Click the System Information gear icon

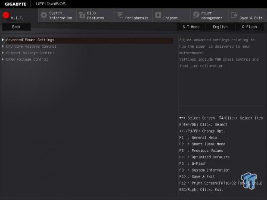[x=43, y=15]
